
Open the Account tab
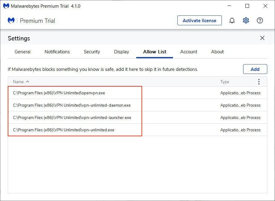click(188, 52)
